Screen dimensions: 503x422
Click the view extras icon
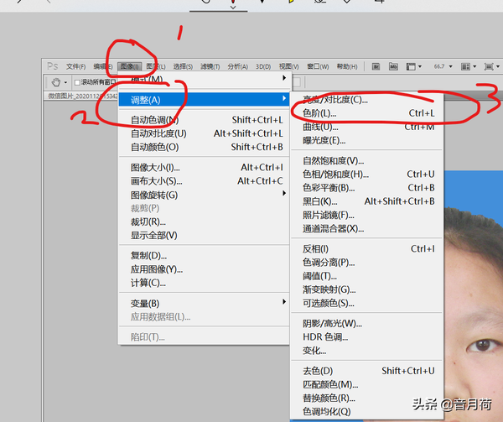pos(411,66)
